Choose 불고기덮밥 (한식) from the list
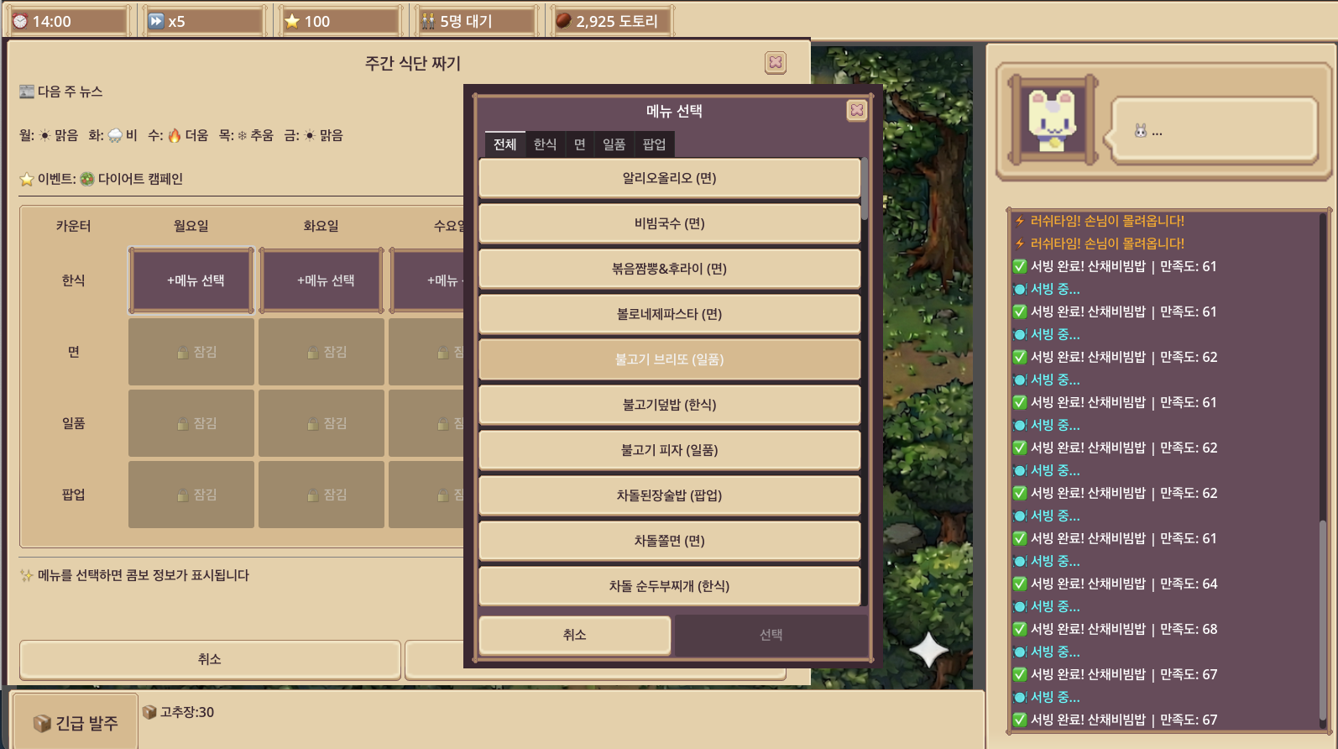Image resolution: width=1338 pixels, height=749 pixels. [x=669, y=405]
